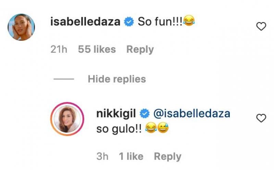Follow the @isabelledaza mention in the reply
Viewport: 274px width, 170px height.
click(x=191, y=113)
